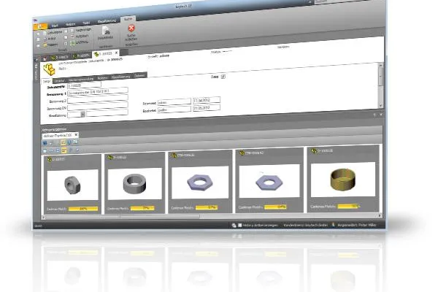Click the match bar under grey ring
The image size is (438, 292).
(142, 208)
